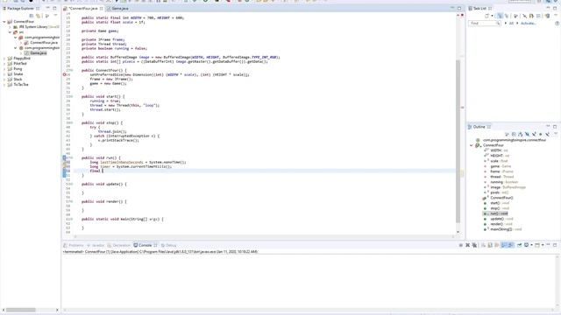This screenshot has height=315, width=561.
Task: Expand the FlappyBird project
Action: pyautogui.click(x=4, y=59)
